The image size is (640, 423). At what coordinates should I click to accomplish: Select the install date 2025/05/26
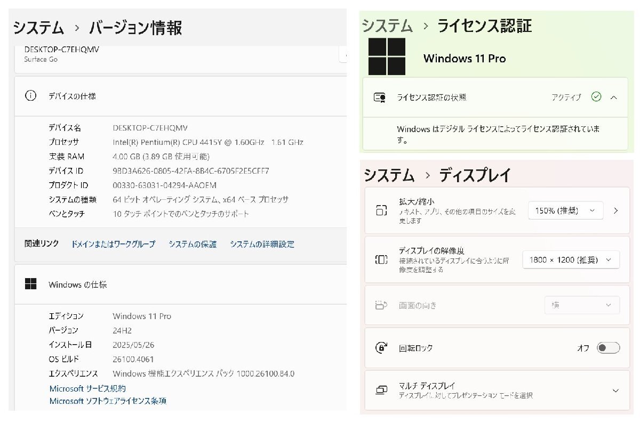133,345
